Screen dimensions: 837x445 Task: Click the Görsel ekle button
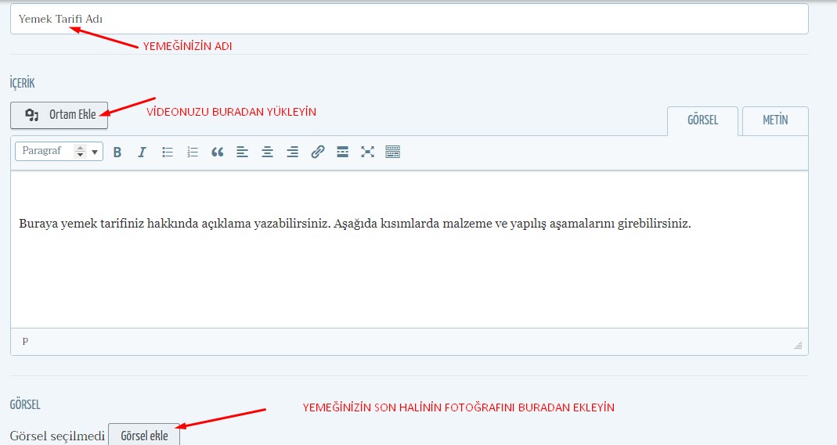pos(144,436)
